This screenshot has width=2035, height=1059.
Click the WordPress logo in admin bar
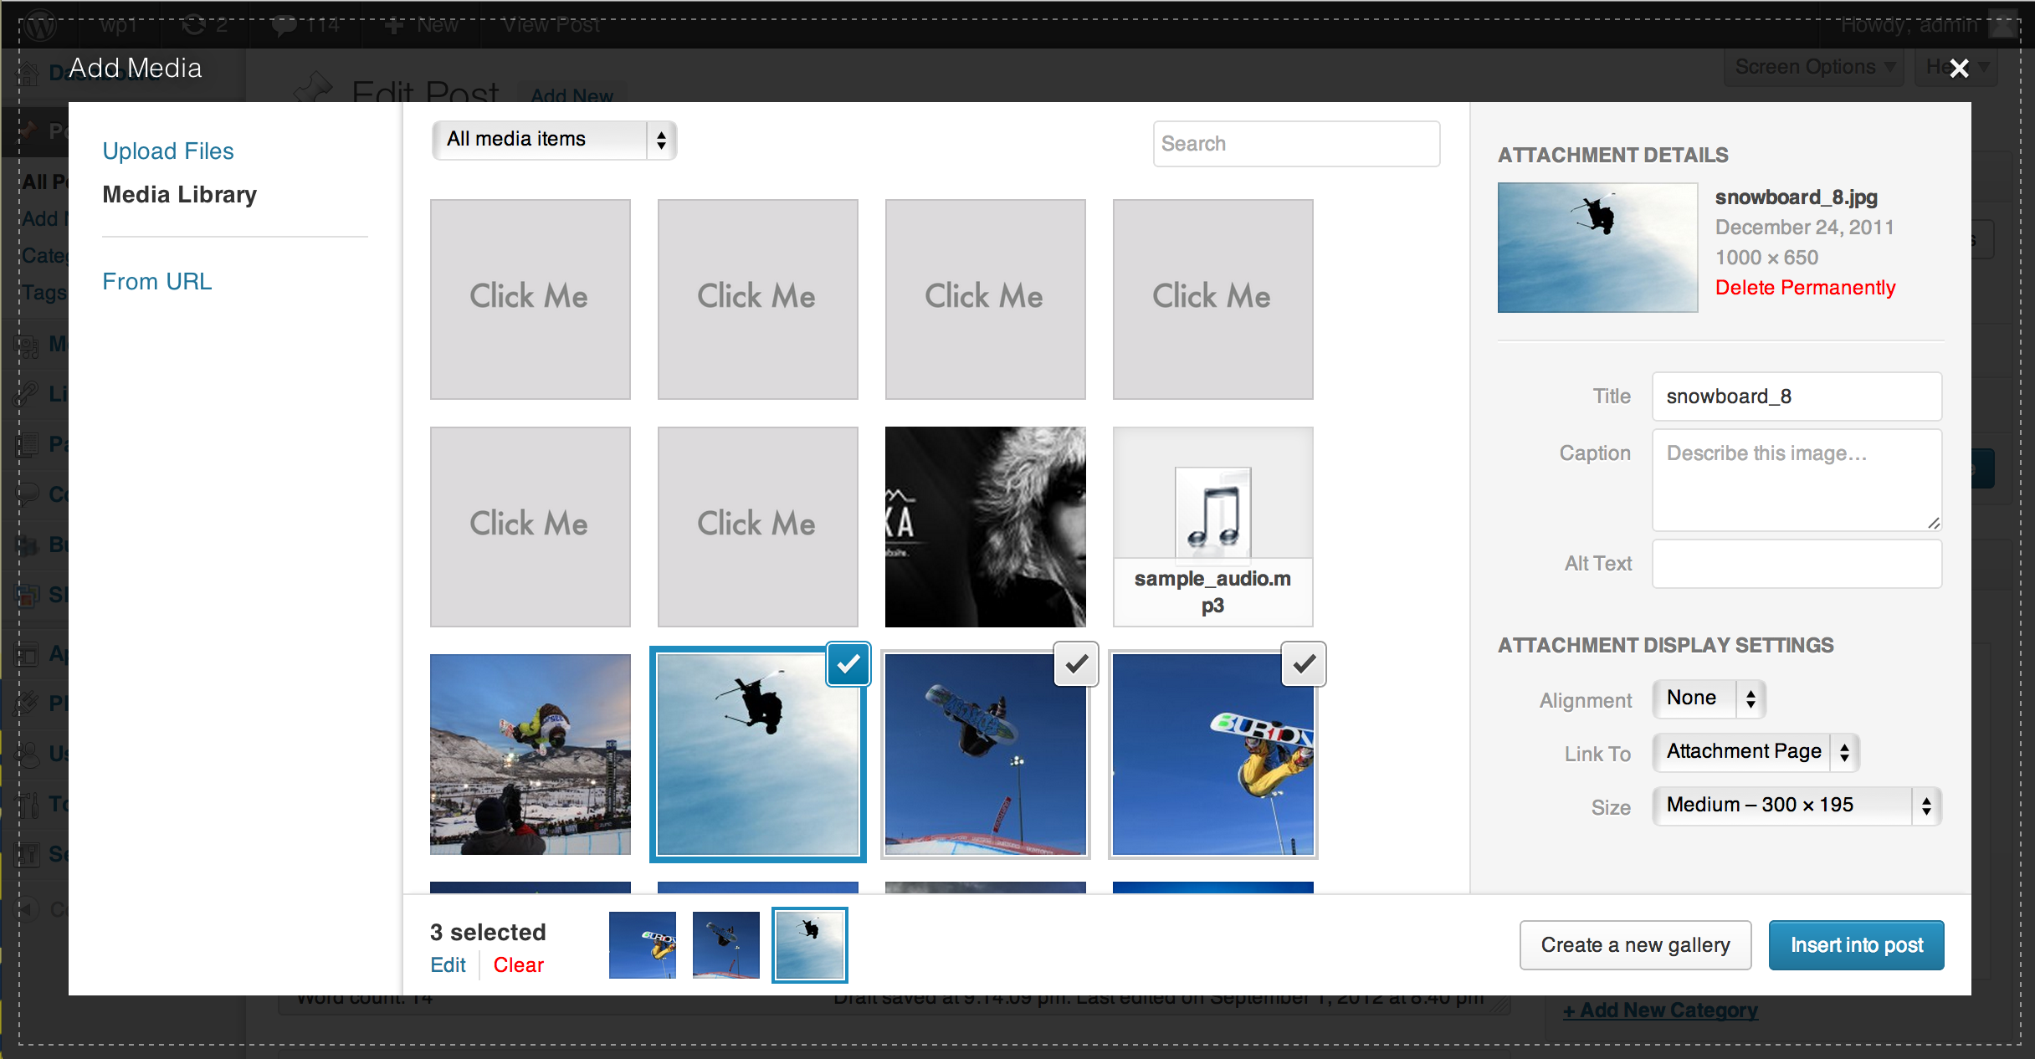coord(40,25)
